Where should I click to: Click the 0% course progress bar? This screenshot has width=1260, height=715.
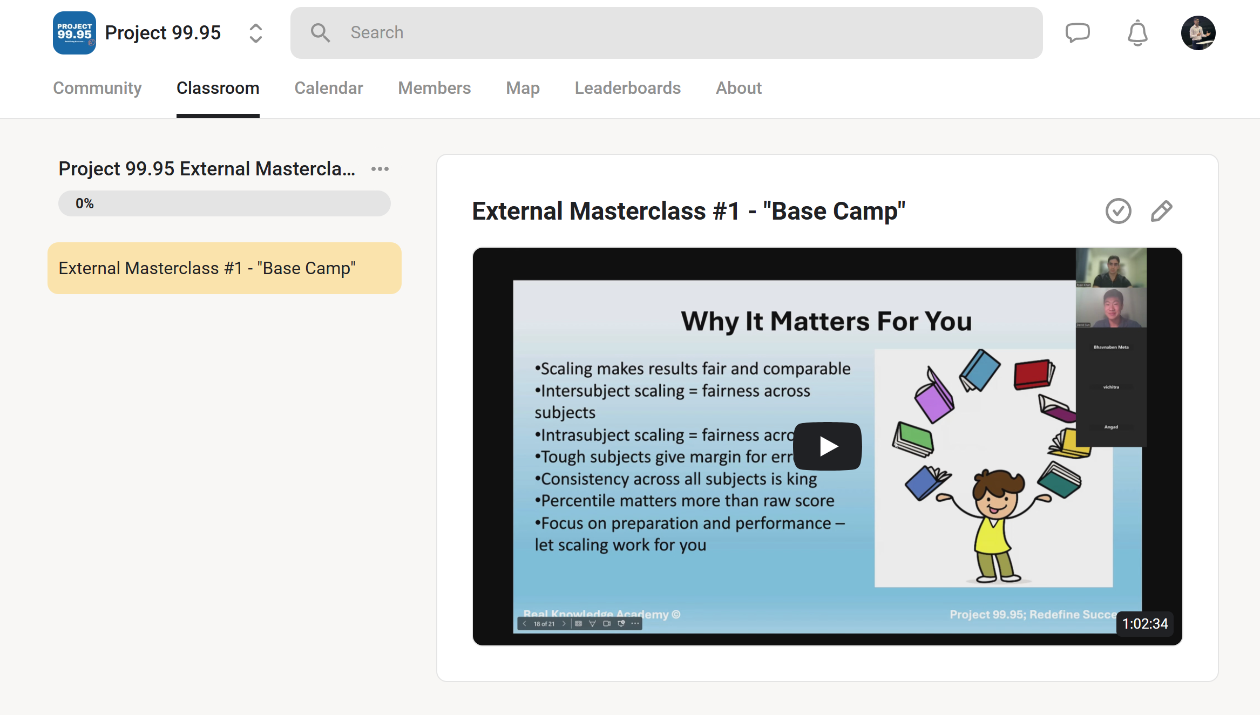point(224,203)
